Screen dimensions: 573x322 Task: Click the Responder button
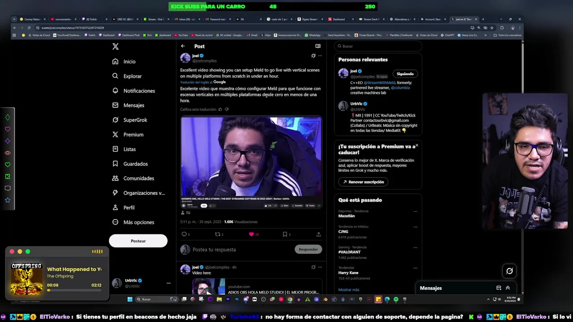pos(308,250)
